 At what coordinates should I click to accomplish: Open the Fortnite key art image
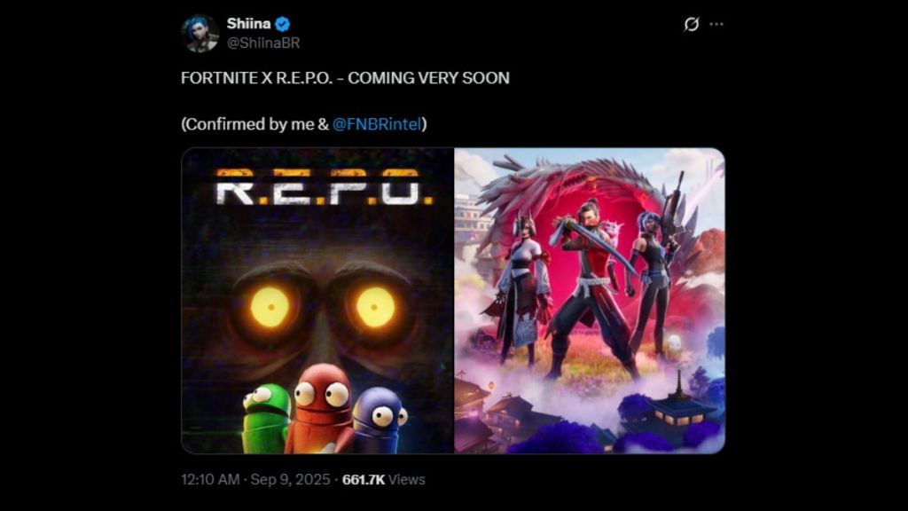click(x=590, y=301)
